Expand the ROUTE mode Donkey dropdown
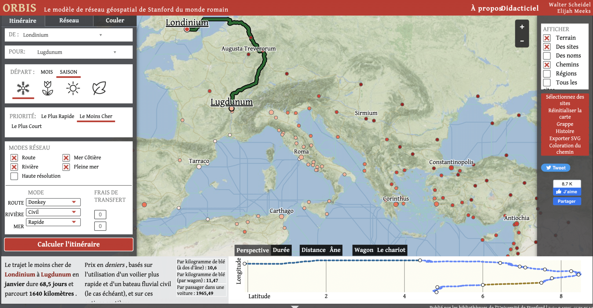Image resolution: width=593 pixels, height=308 pixels. [x=53, y=202]
